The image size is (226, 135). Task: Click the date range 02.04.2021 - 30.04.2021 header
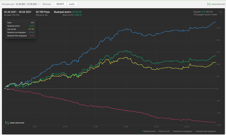click(17, 12)
